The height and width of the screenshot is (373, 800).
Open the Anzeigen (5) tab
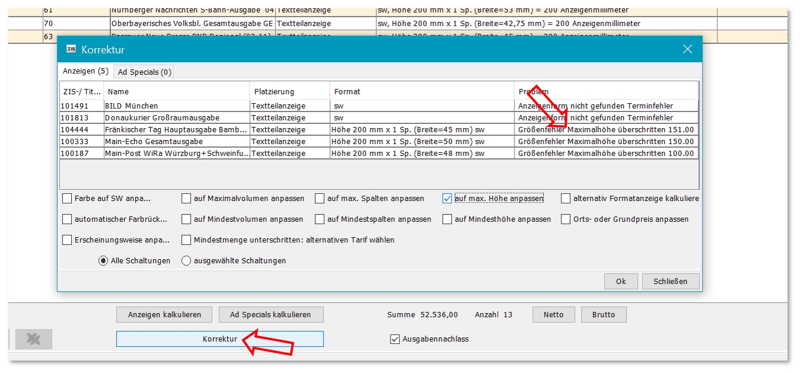(x=85, y=71)
